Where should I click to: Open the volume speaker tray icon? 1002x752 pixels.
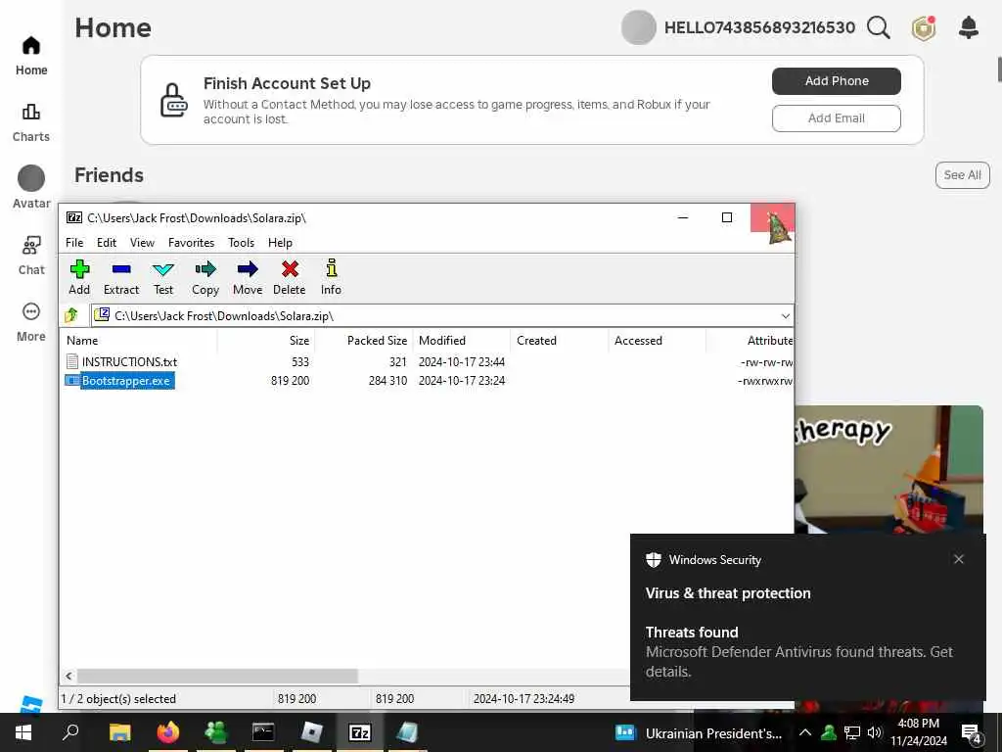pyautogui.click(x=874, y=732)
